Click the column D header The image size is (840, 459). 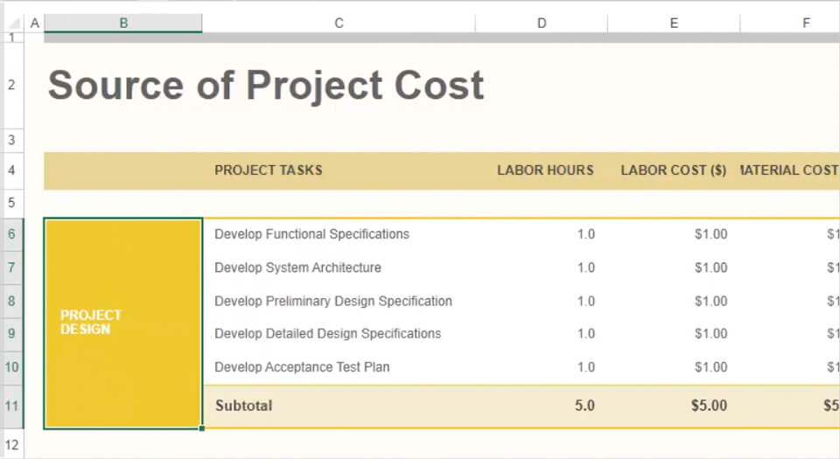tap(542, 24)
